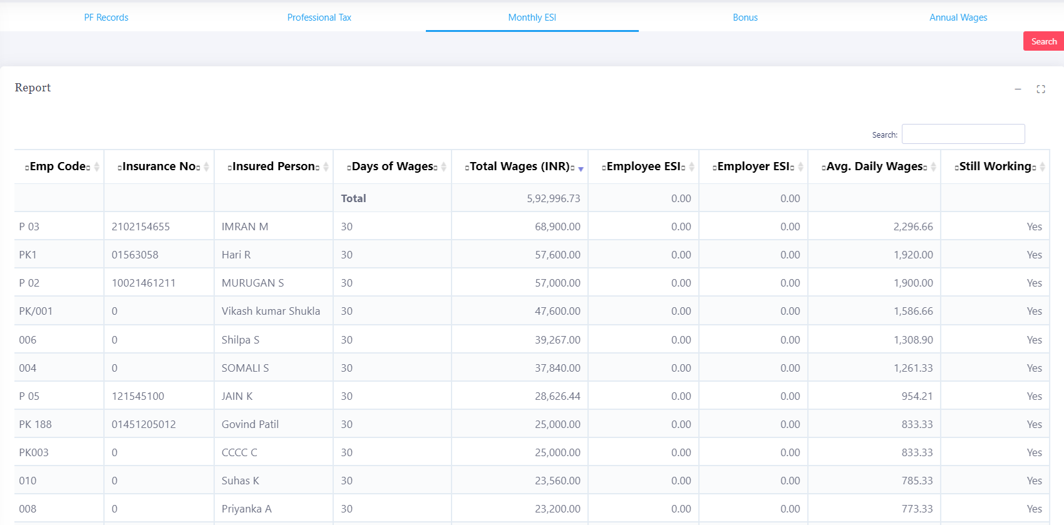Image resolution: width=1064 pixels, height=525 pixels.
Task: Select wages cell 68,900.00
Action: [x=557, y=227]
